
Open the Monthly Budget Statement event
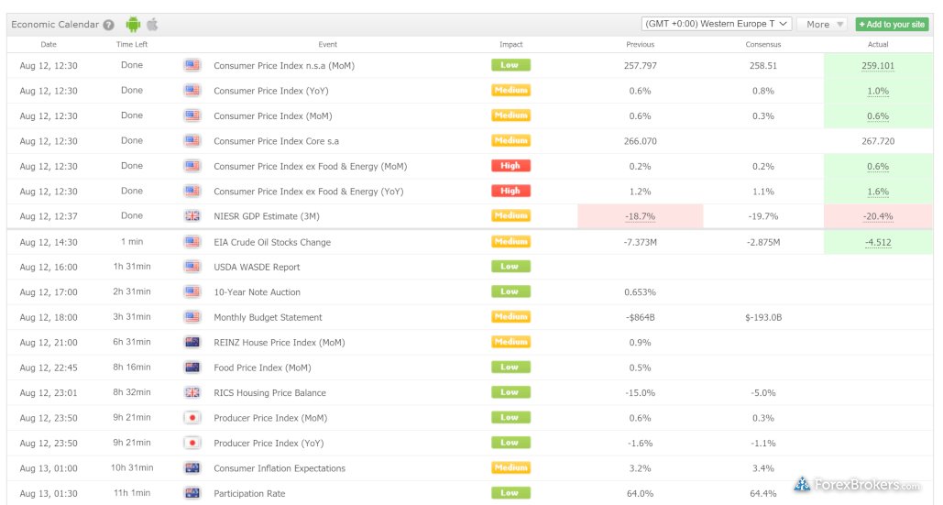click(268, 317)
